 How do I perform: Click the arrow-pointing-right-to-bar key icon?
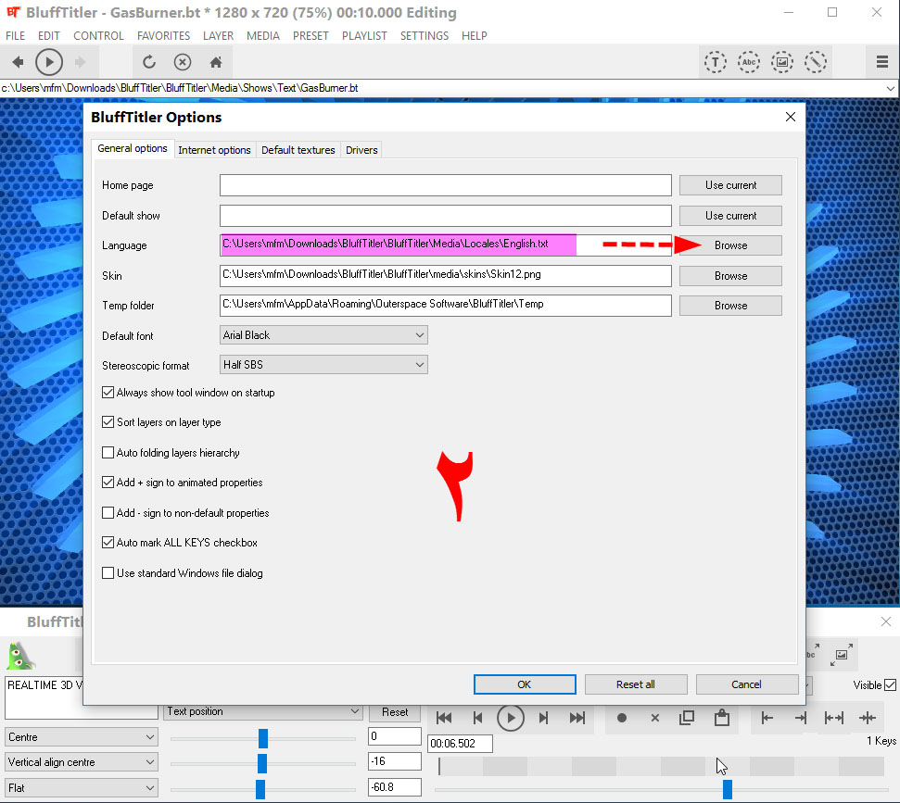pos(801,718)
